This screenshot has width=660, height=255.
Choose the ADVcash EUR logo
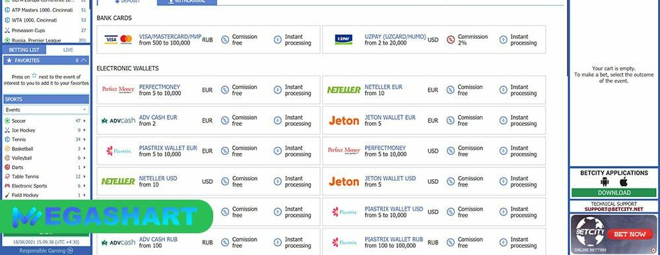click(118, 121)
